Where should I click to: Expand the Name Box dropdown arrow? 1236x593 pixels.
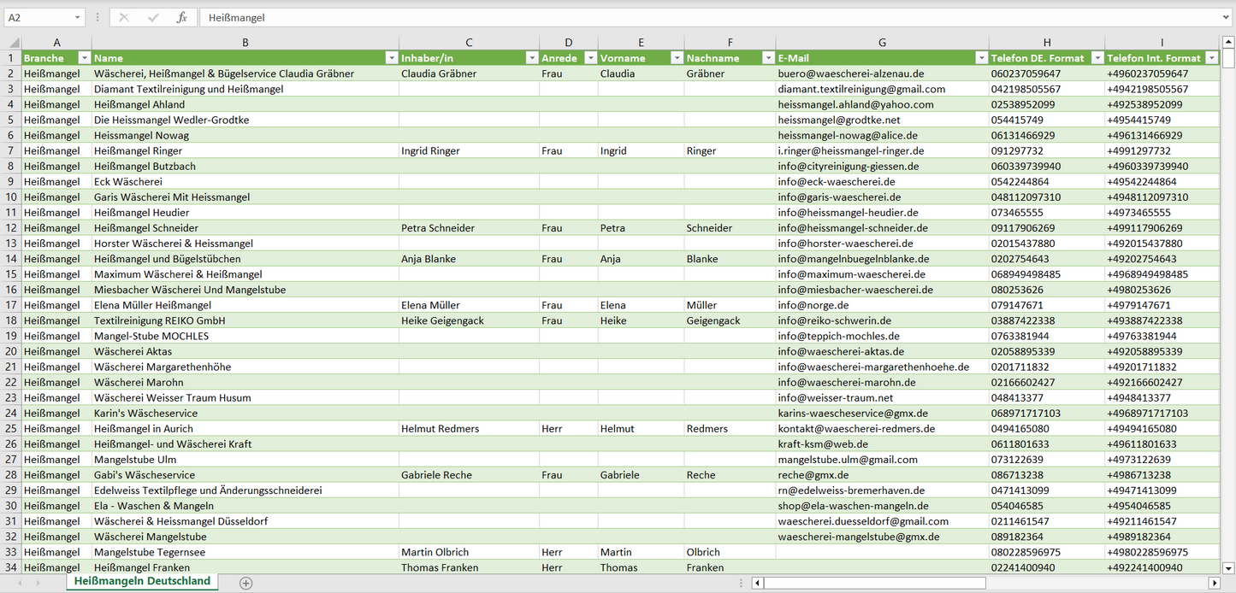(77, 17)
